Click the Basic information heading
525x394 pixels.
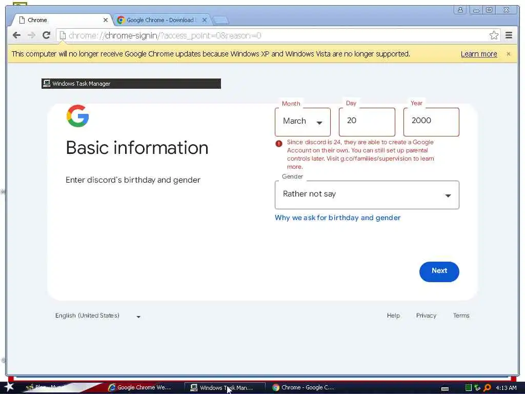click(137, 148)
